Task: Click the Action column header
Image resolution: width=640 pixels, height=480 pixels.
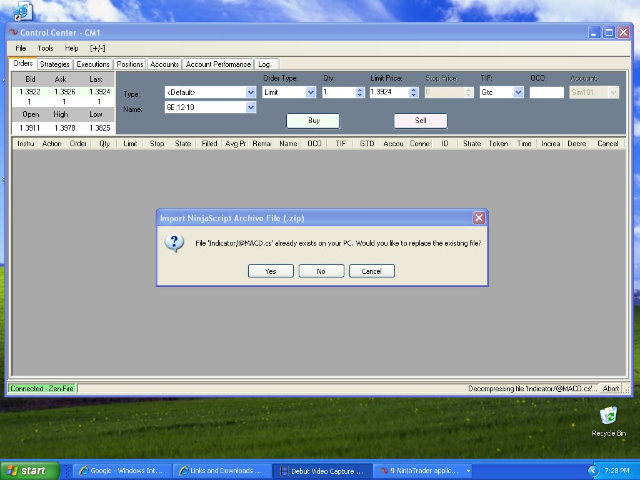Action: 52,144
